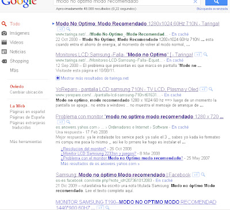Viewport: 230px width, 210px height.
Task: Open En caché for Monitores LCD Samsung result
Action: tap(175, 61)
